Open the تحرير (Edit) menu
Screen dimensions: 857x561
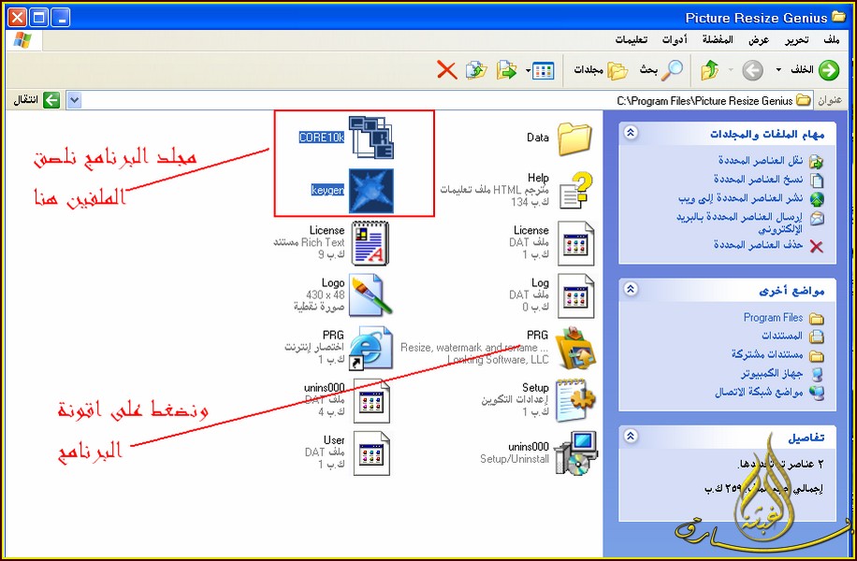coord(797,40)
